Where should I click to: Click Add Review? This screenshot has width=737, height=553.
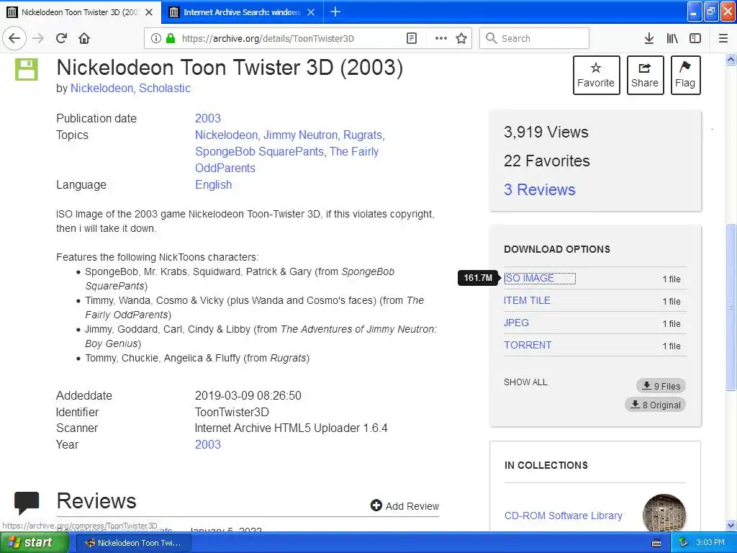(404, 506)
